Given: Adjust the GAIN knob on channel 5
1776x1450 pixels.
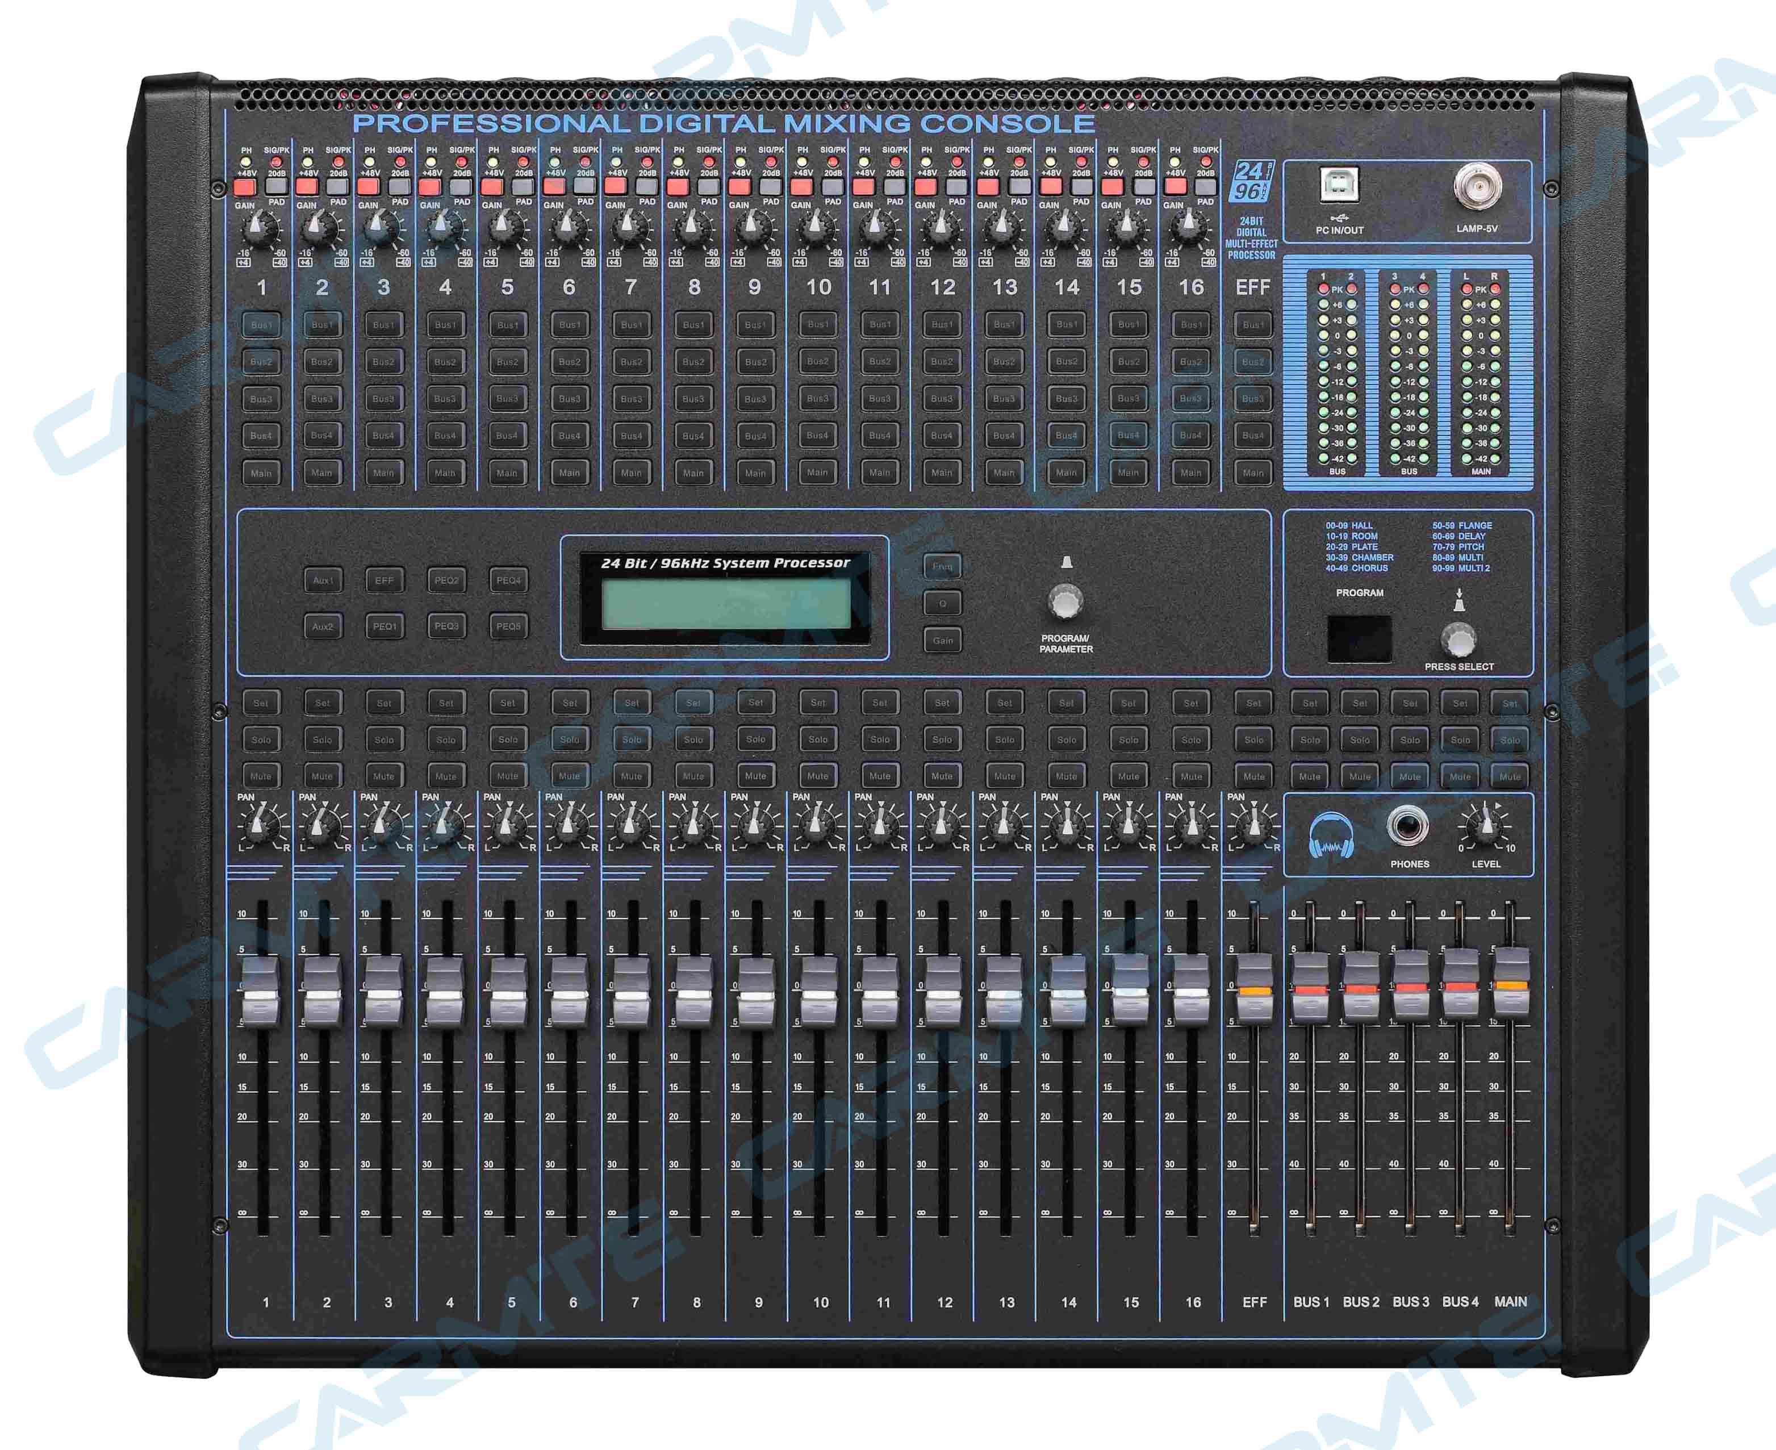Looking at the screenshot, I should [x=504, y=227].
